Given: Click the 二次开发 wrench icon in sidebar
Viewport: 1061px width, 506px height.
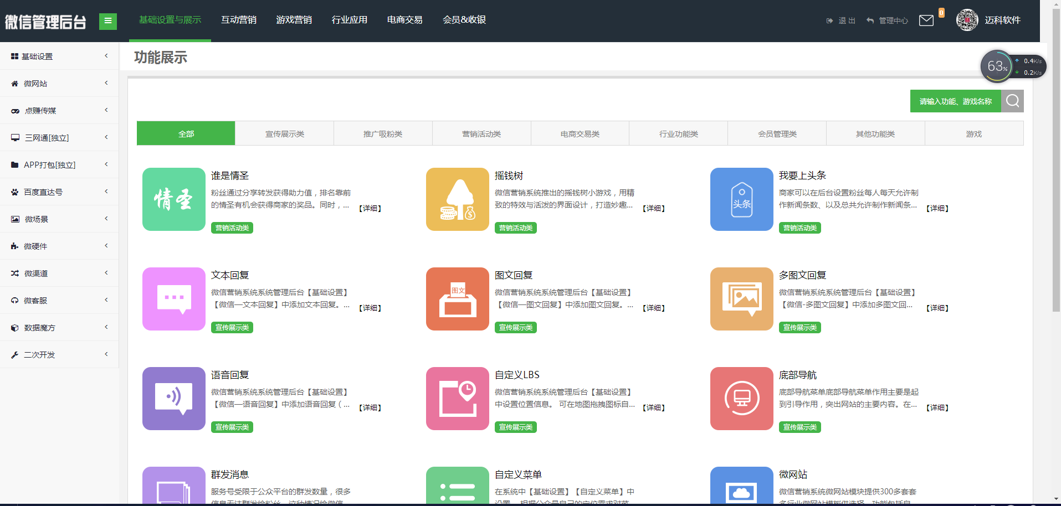Looking at the screenshot, I should point(15,355).
